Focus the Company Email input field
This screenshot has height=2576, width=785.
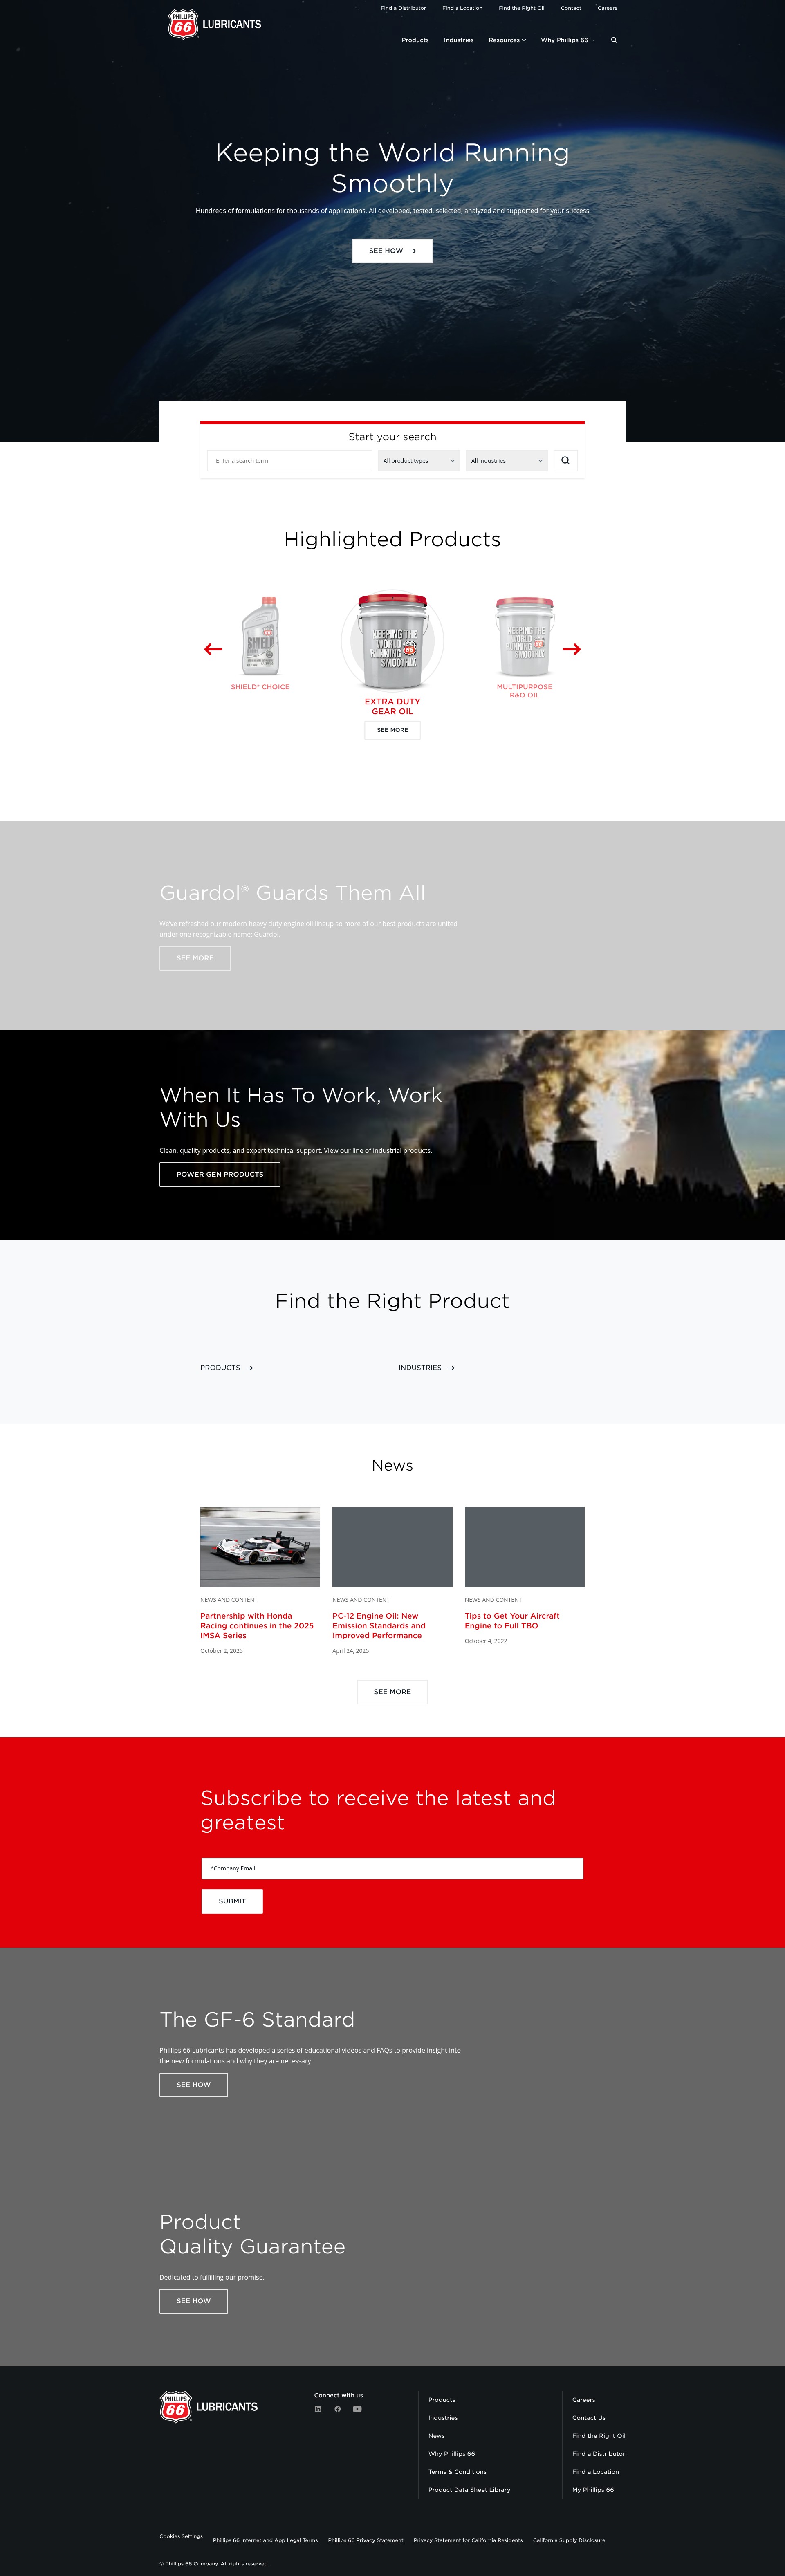pyautogui.click(x=392, y=1868)
